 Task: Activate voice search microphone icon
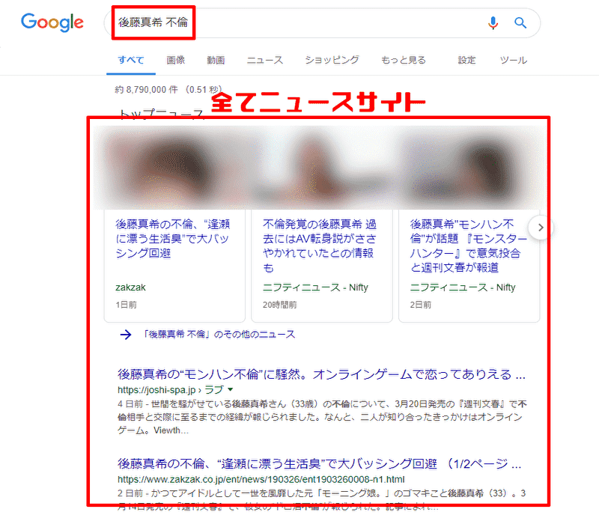pos(493,23)
